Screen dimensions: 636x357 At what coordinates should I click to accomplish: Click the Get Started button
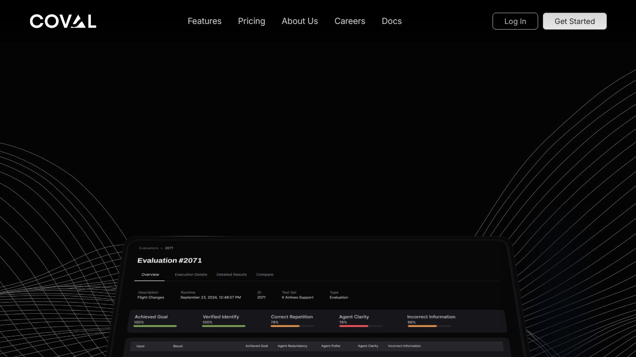575,21
